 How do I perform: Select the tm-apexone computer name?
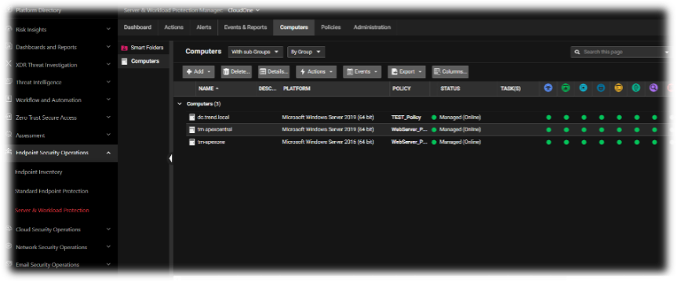[211, 142]
